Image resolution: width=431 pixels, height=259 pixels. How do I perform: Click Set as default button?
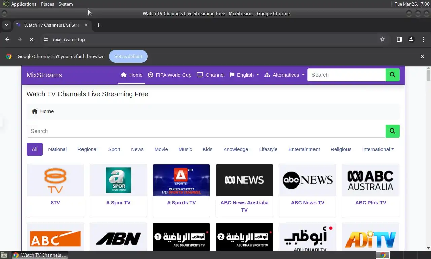point(128,56)
